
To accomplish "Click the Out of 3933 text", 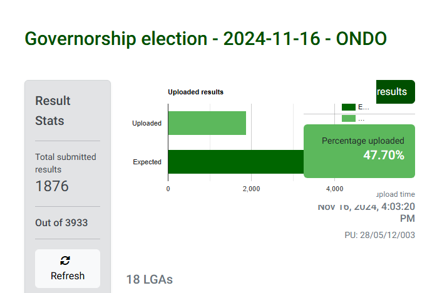I will 61,223.
